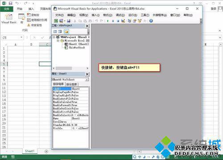Click View Object icon in project panel
This screenshot has width=223, height=160.
[60, 32]
